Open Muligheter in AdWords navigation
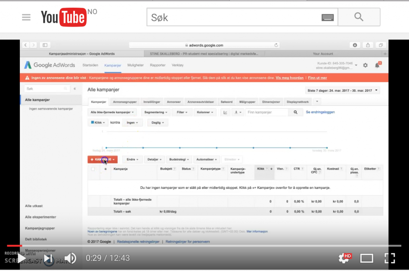 point(135,65)
